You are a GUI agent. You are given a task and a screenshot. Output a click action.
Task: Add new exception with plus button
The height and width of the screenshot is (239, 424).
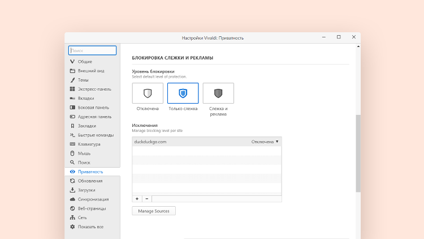[x=137, y=199]
